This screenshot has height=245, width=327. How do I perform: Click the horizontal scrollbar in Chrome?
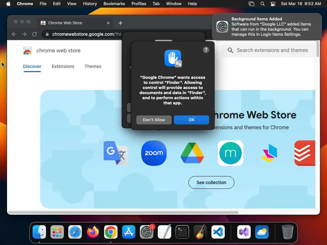(123, 212)
